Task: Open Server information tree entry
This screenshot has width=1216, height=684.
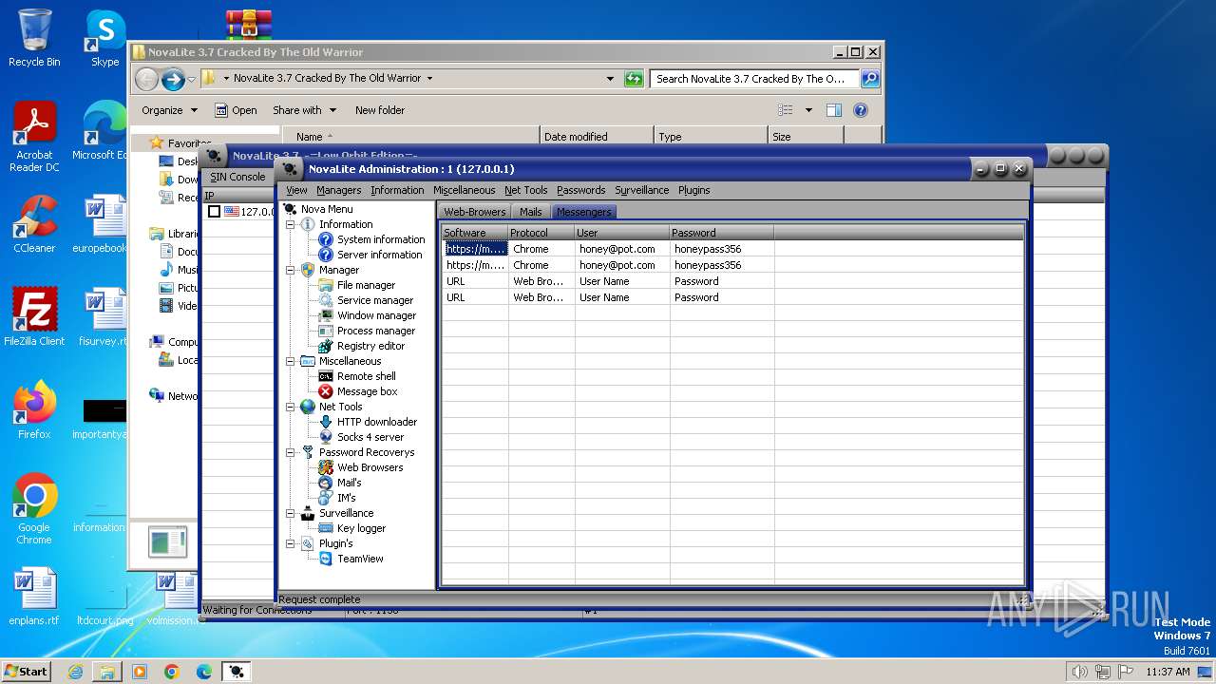Action: coord(379,255)
